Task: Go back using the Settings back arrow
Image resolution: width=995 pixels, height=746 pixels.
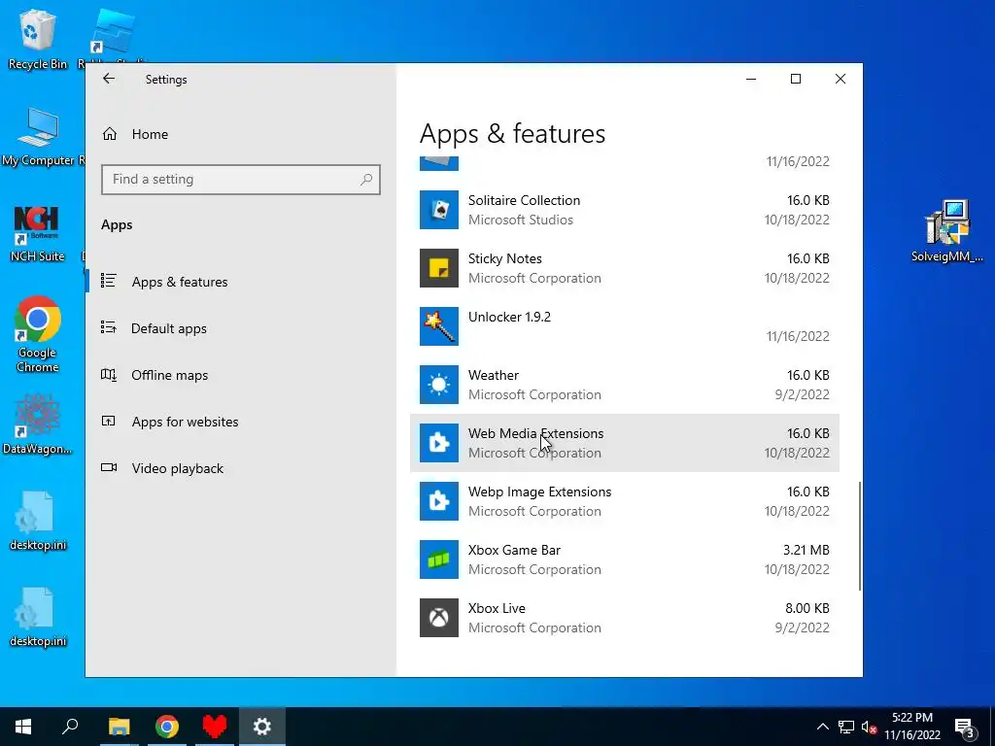Action: (109, 79)
